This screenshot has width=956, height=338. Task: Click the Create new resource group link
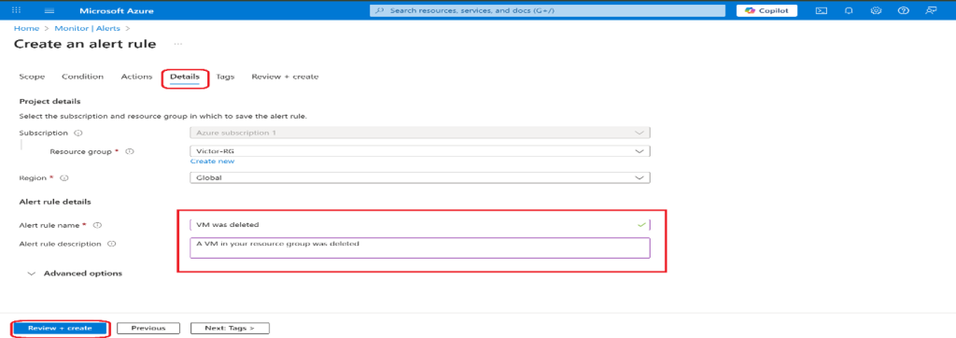point(212,162)
